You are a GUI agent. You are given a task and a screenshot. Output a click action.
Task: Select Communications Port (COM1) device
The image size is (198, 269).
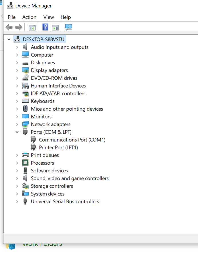72,140
